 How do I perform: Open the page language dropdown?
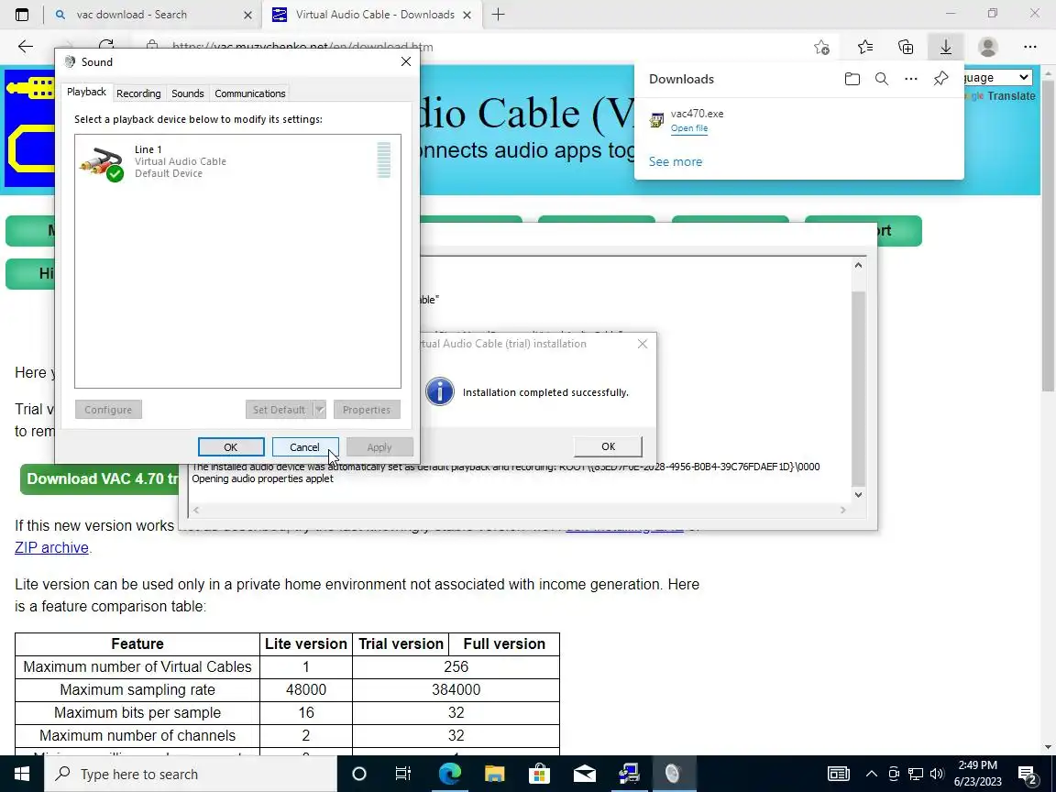tap(996, 77)
